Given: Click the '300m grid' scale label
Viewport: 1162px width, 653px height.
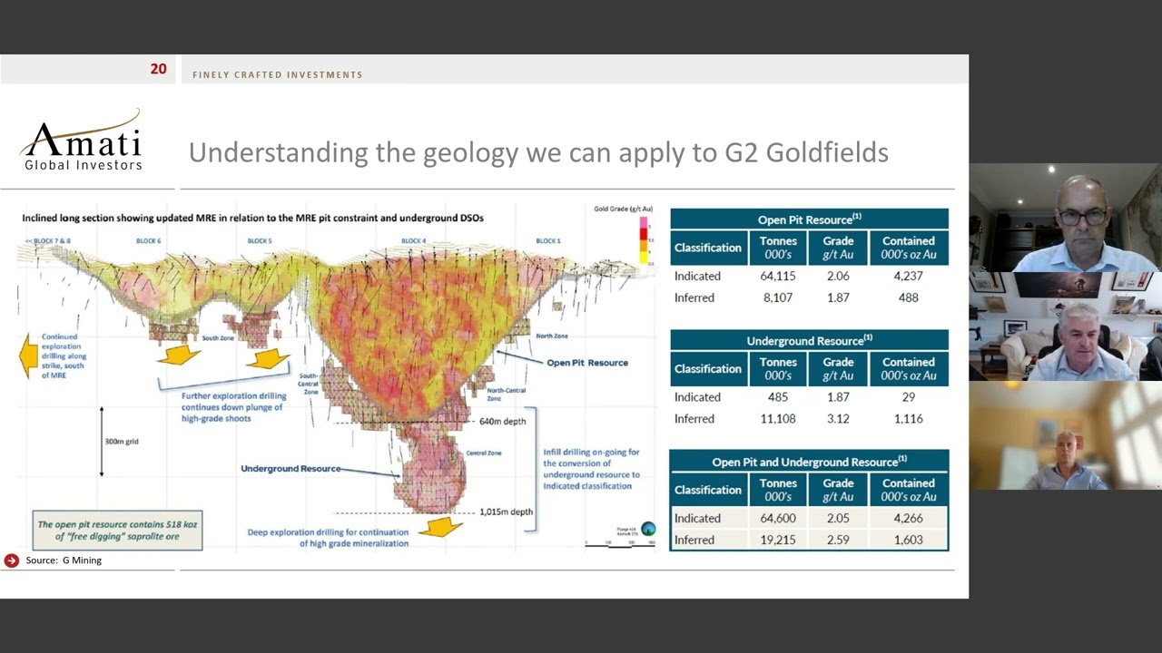Looking at the screenshot, I should click(x=122, y=442).
